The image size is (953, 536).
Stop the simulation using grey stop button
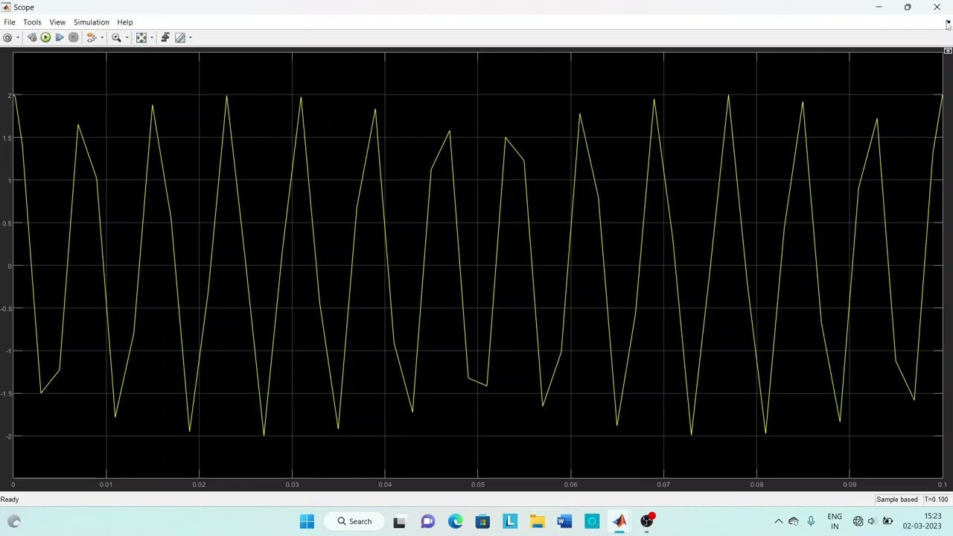(73, 37)
